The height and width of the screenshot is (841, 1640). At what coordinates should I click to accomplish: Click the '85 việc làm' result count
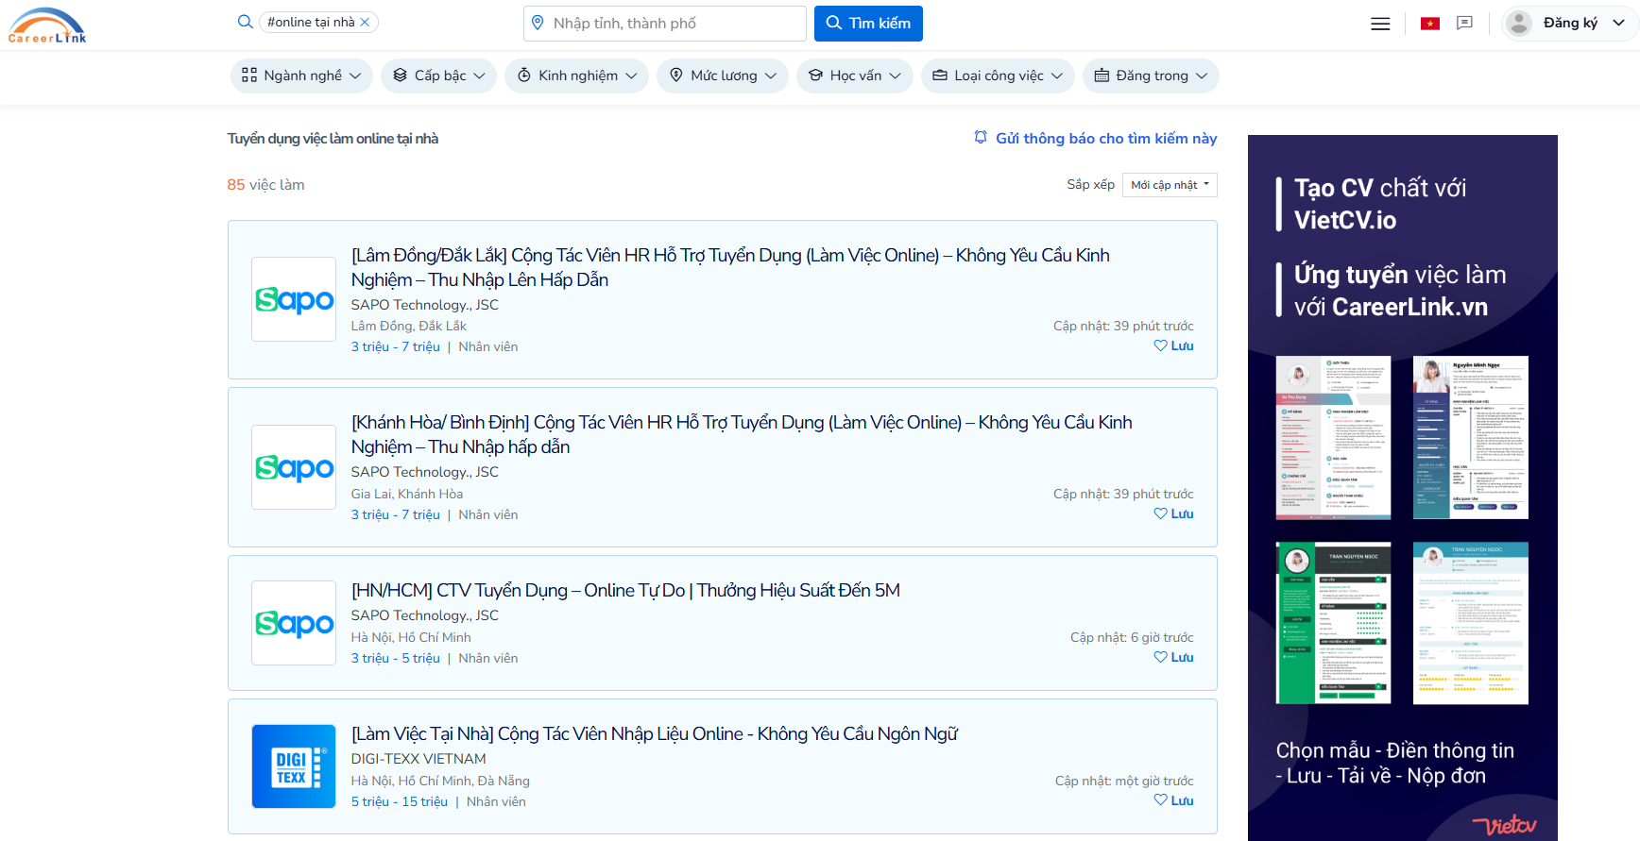[265, 185]
